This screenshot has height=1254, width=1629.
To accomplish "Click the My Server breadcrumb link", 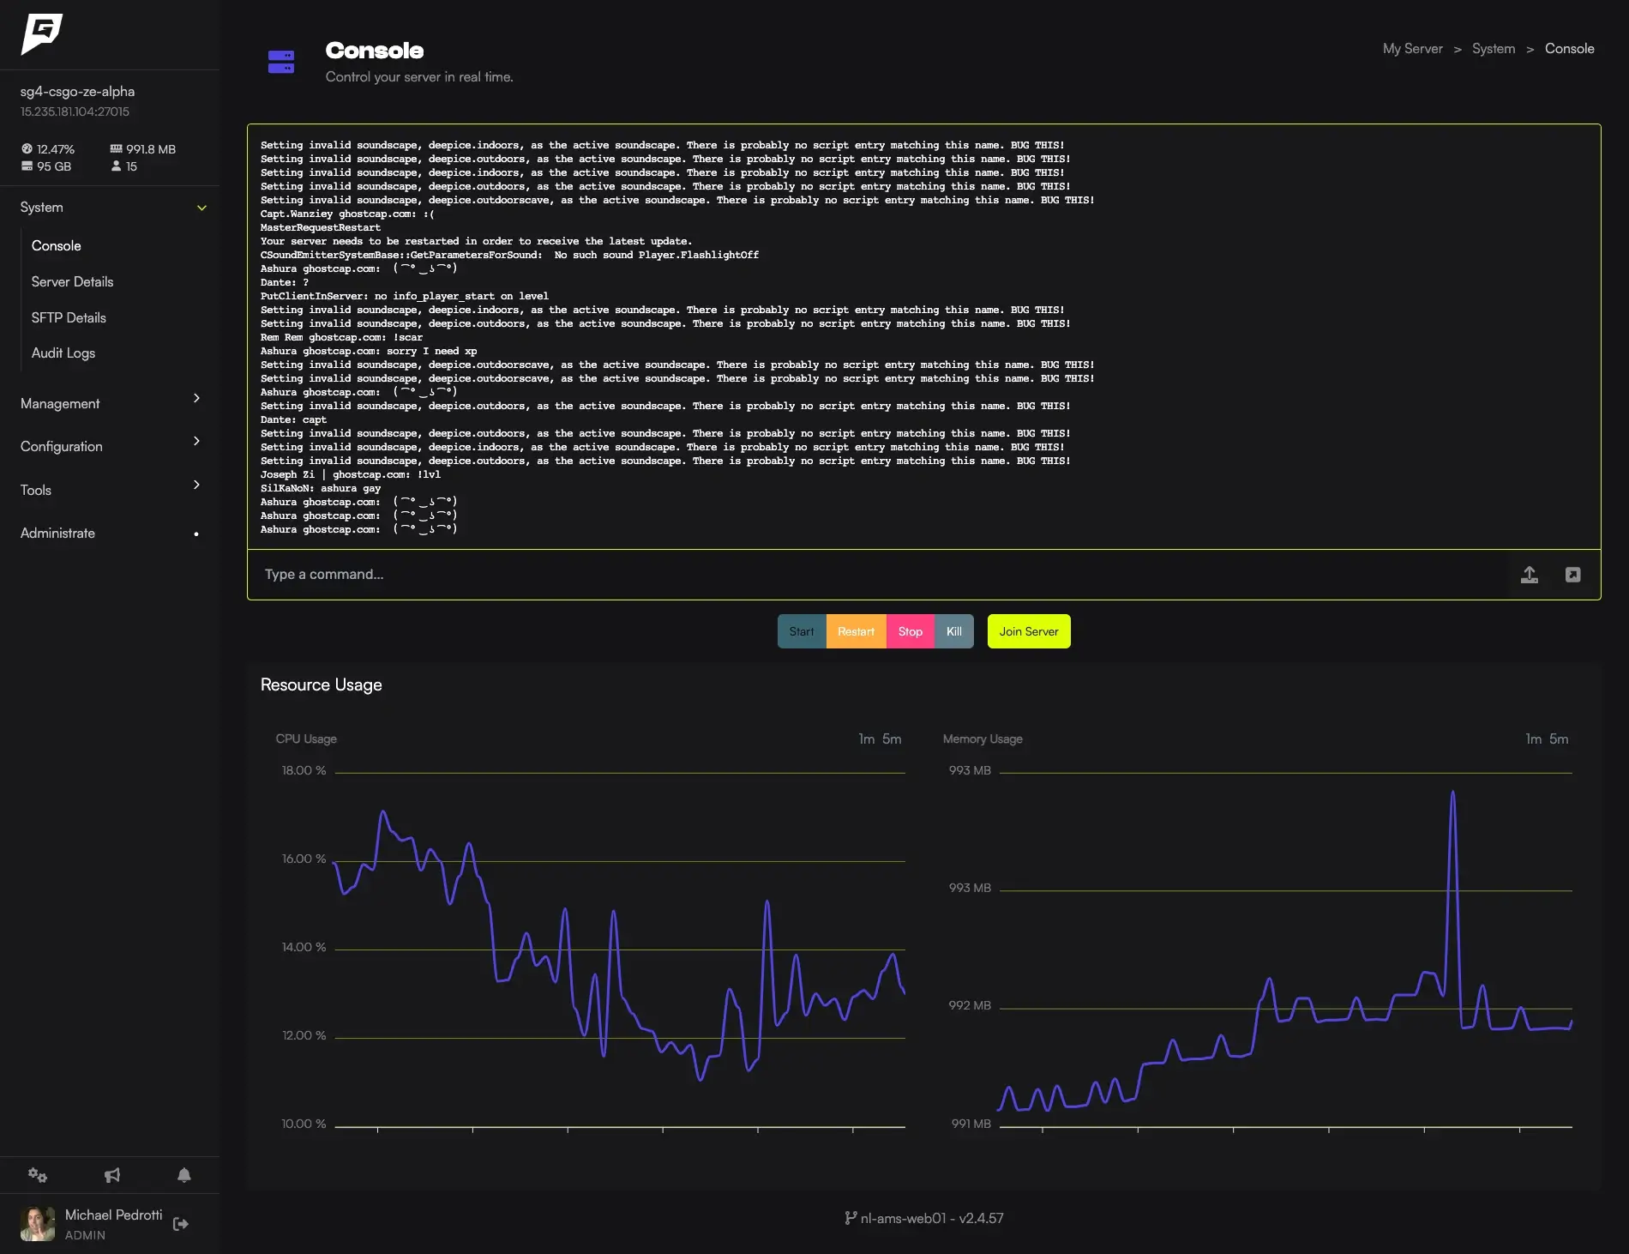I will tap(1412, 49).
